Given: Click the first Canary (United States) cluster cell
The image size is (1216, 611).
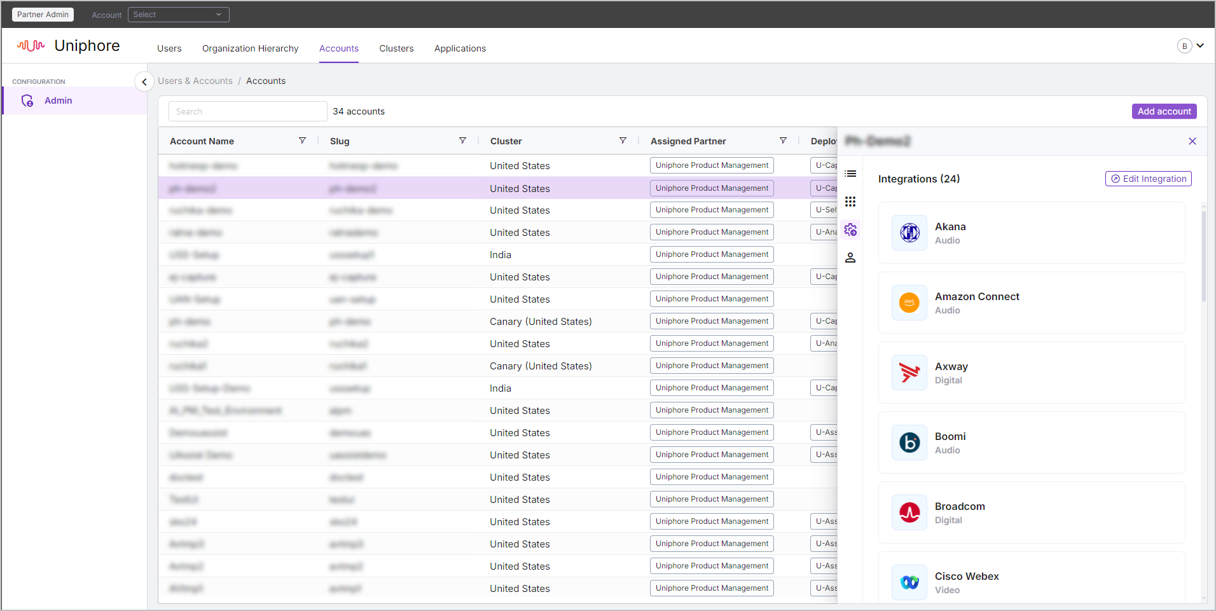Looking at the screenshot, I should pos(541,322).
